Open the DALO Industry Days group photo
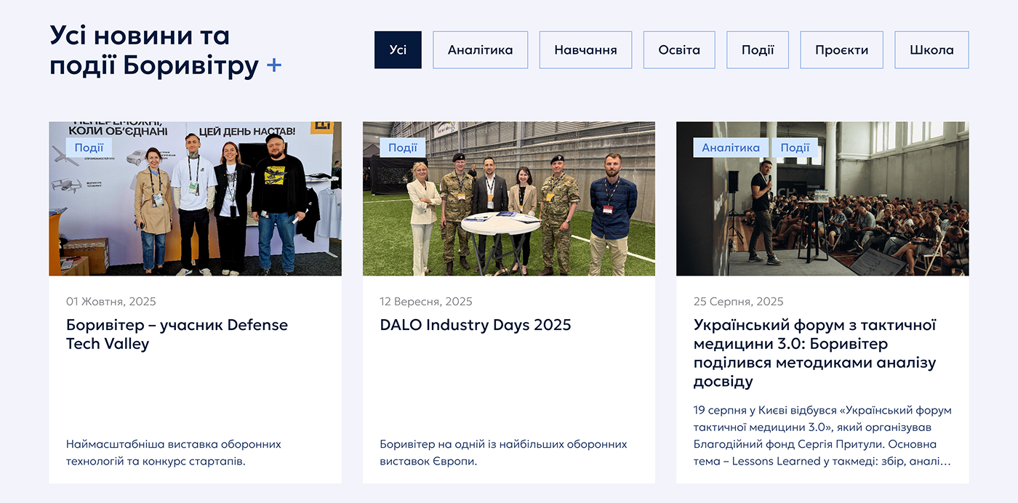1018x503 pixels. pos(509,211)
